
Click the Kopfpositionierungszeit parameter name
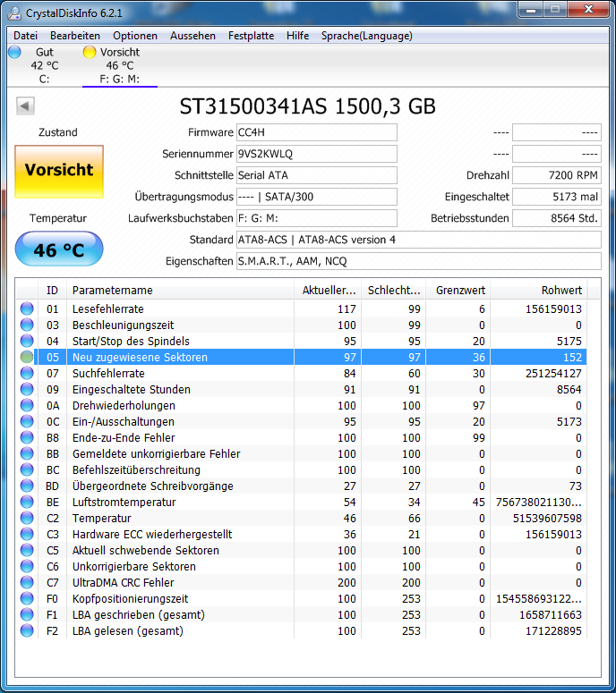pyautogui.click(x=130, y=599)
